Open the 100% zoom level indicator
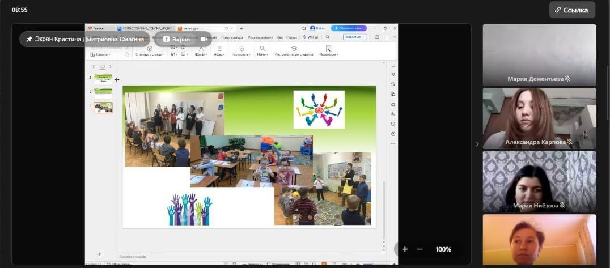Image resolution: width=610 pixels, height=268 pixels. (x=443, y=249)
